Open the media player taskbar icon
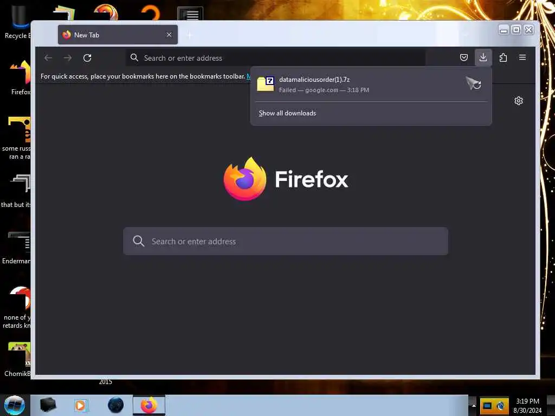This screenshot has width=555, height=416. [80, 405]
